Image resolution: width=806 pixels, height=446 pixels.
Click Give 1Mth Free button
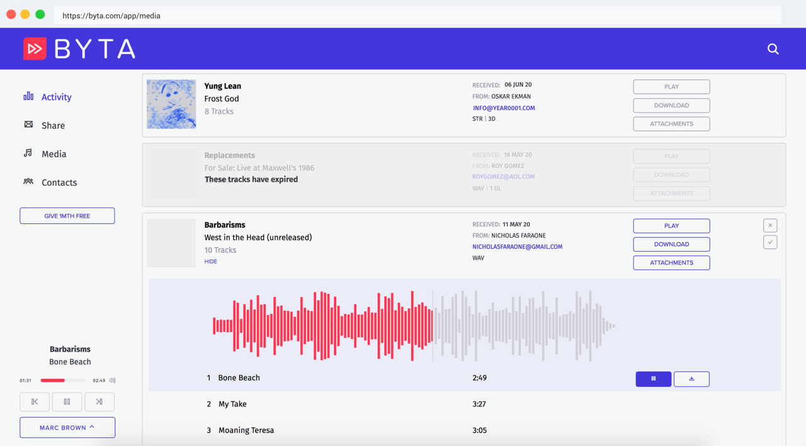click(x=67, y=216)
